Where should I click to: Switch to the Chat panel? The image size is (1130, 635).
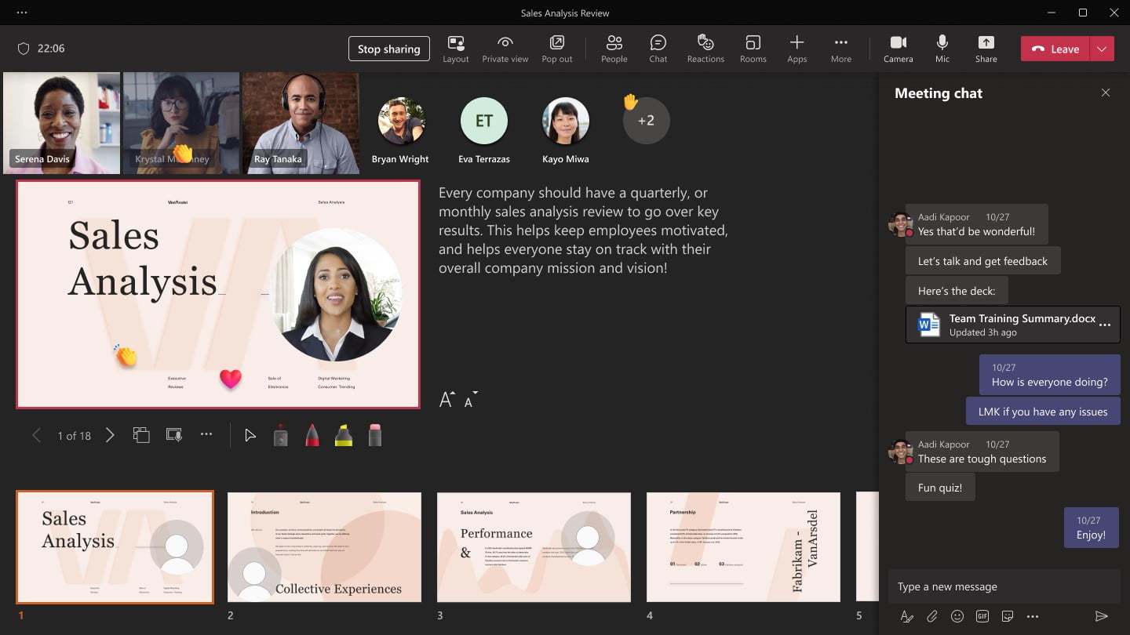658,48
